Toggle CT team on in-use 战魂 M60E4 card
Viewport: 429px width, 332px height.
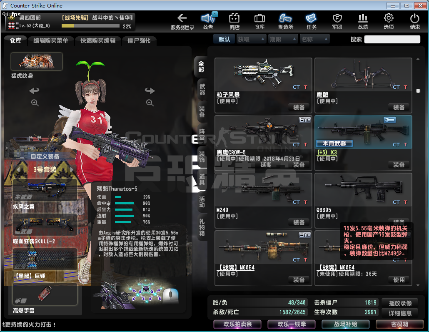click(296, 260)
